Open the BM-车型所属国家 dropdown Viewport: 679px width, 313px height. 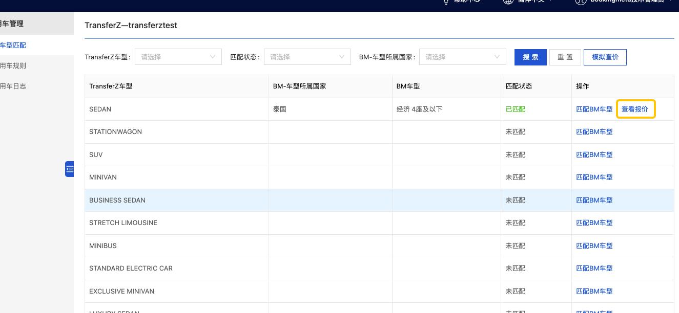[462, 57]
